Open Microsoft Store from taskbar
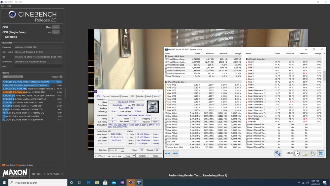Image resolution: width=330 pixels, height=186 pixels. click(x=105, y=183)
